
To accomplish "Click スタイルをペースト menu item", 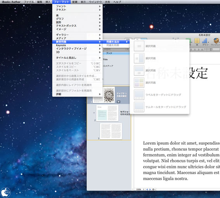I will 78,70.
